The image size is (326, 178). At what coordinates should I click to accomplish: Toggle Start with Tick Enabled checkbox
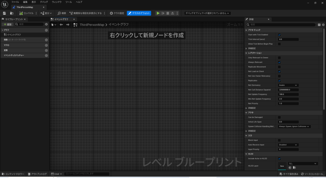click(279, 35)
